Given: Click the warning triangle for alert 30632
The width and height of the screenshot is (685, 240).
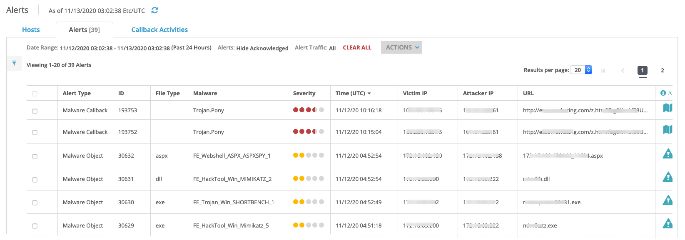Looking at the screenshot, I should coord(668,154).
